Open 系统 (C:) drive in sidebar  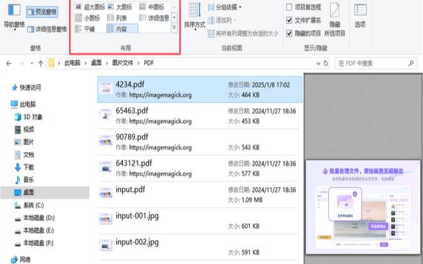(29, 205)
